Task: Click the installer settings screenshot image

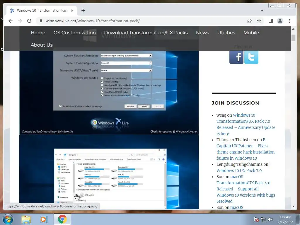Action: pos(109,93)
